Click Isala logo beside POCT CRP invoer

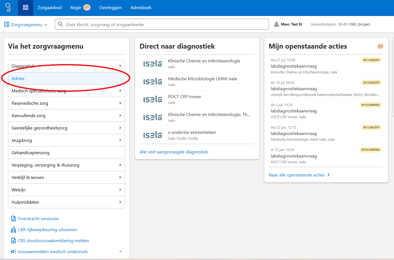click(153, 99)
